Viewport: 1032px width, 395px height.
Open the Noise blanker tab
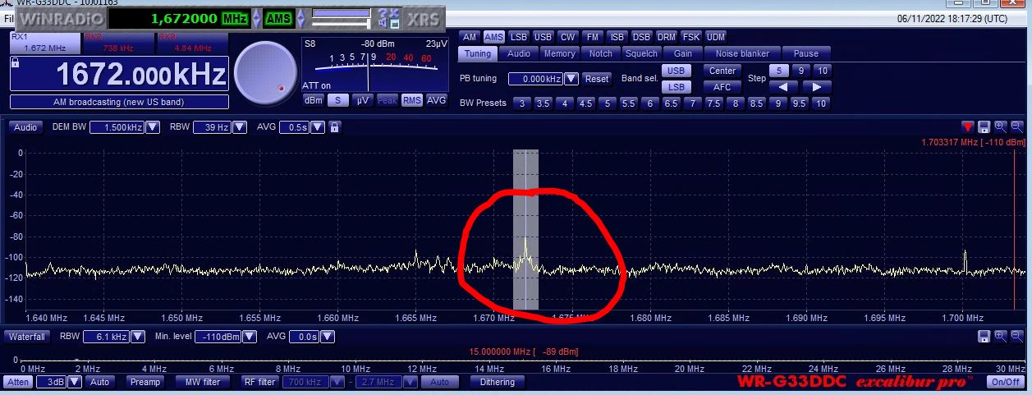tap(743, 54)
